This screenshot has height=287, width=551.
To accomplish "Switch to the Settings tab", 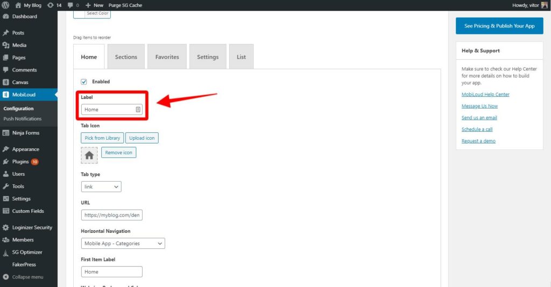I will (x=208, y=57).
